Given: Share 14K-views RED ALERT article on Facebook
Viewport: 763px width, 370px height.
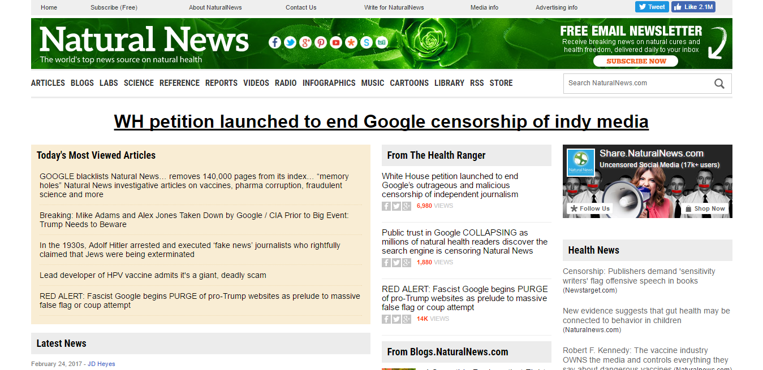Looking at the screenshot, I should 386,319.
